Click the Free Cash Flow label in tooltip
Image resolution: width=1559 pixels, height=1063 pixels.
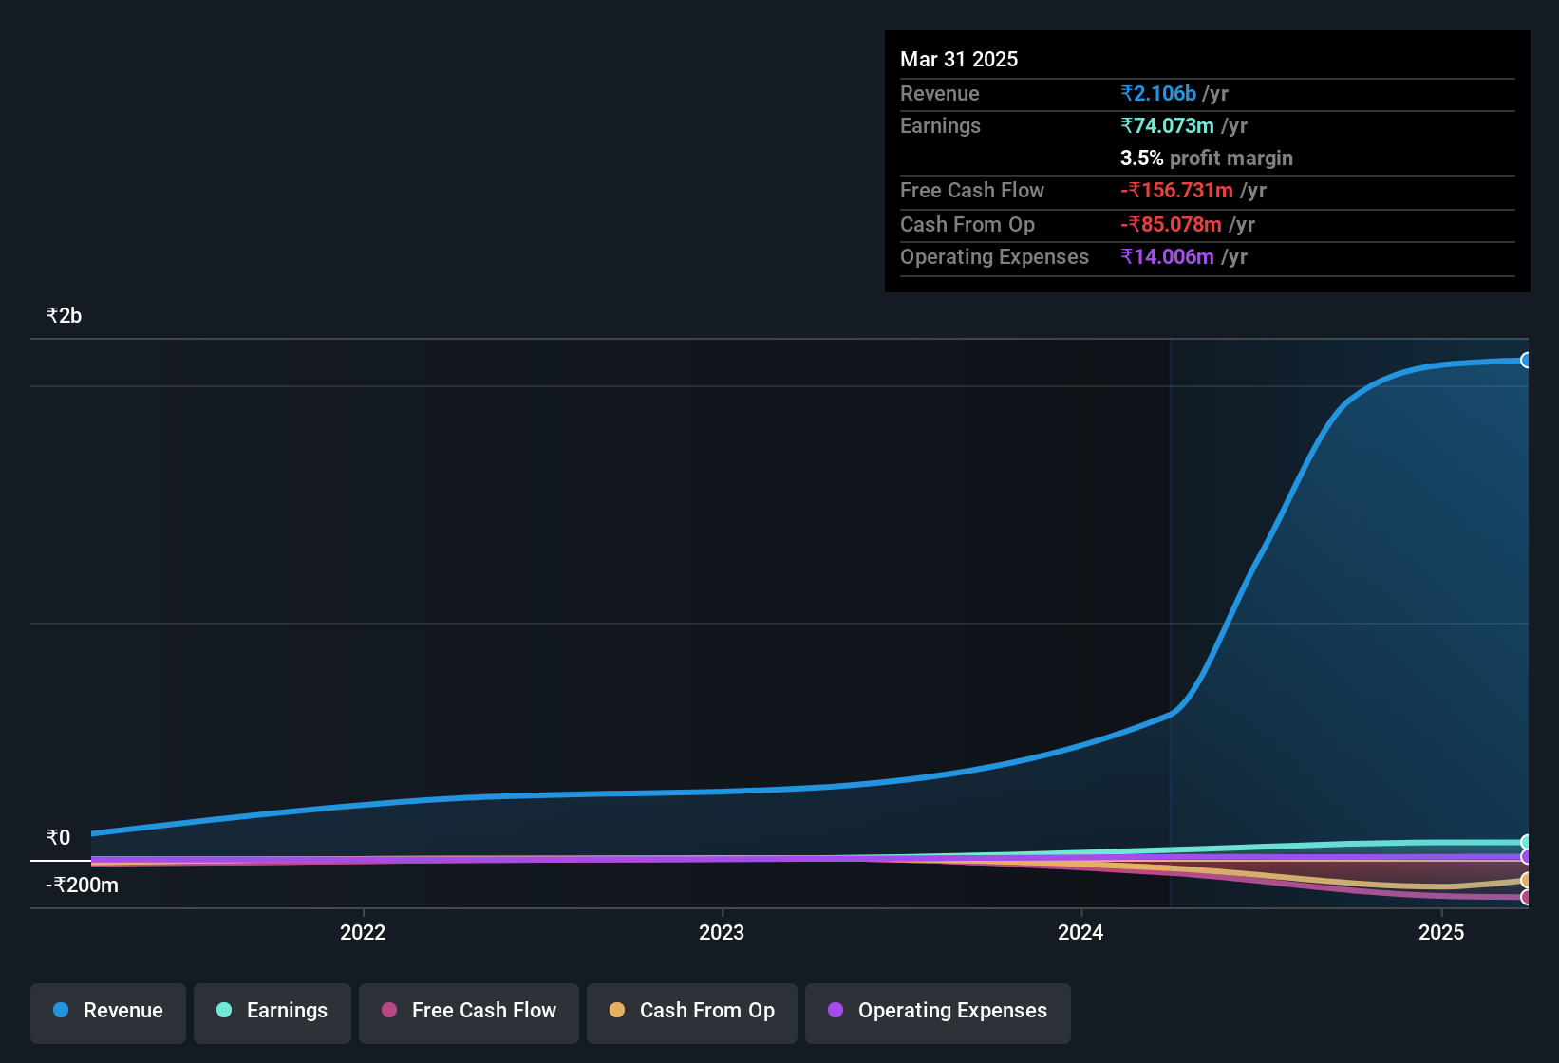pyautogui.click(x=972, y=191)
